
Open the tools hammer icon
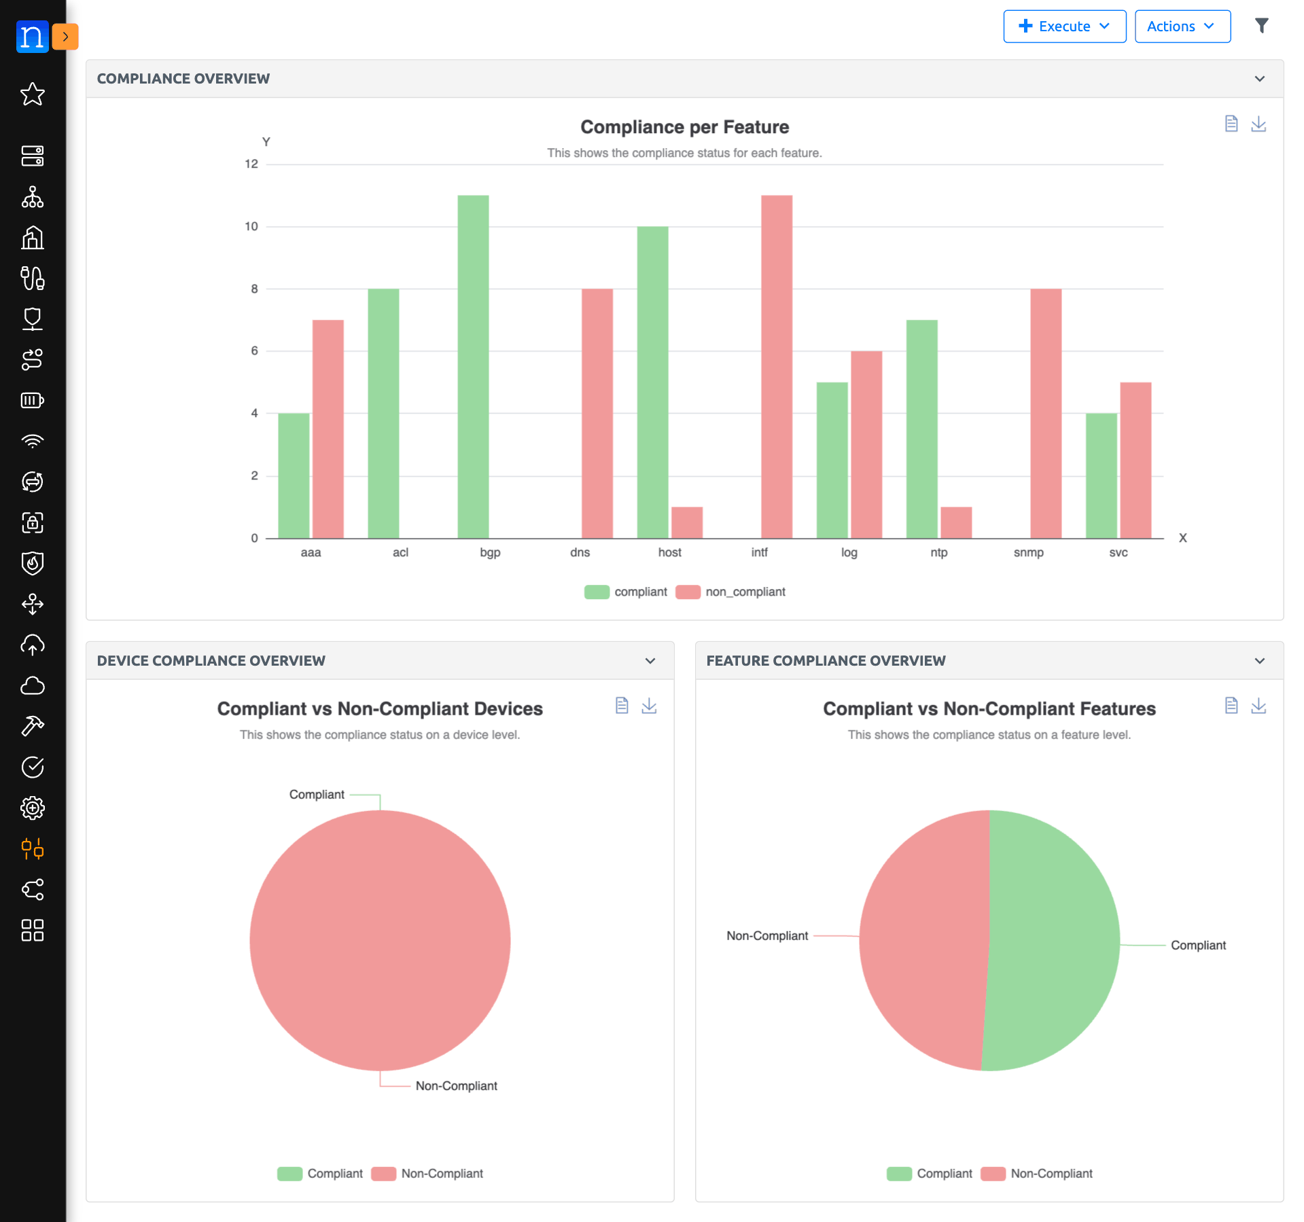(32, 727)
